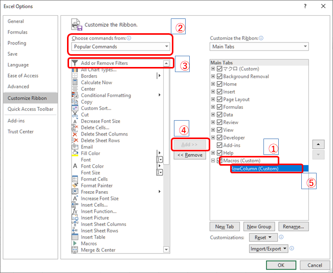Expand the Review tab tree node
This screenshot has height=273, width=333.
[213, 122]
